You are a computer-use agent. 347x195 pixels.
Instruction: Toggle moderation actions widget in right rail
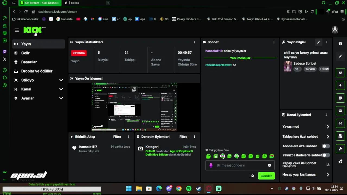pos(340,98)
